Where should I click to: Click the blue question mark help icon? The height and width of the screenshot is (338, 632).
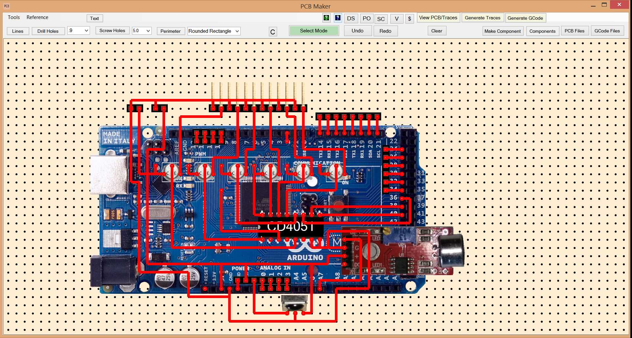coord(338,18)
